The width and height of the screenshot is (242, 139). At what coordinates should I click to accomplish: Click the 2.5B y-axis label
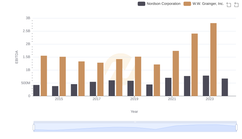pos(27,31)
